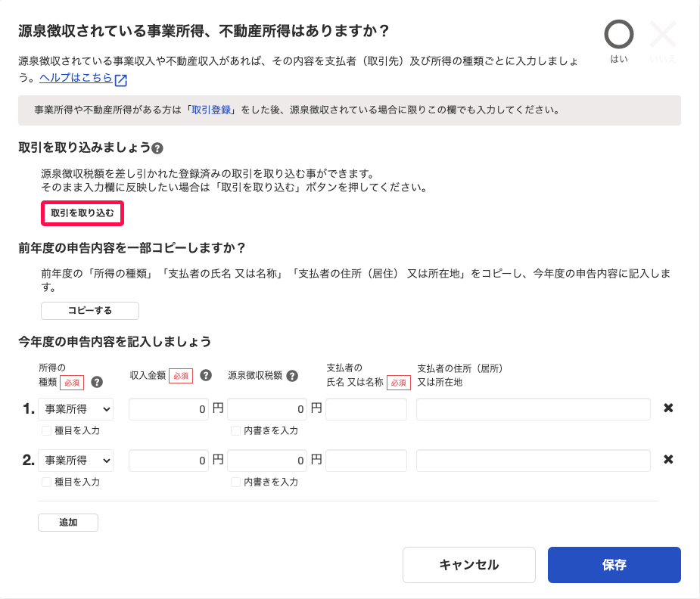
Task: Focus row 1 支払者の住所 address field
Action: [x=534, y=409]
